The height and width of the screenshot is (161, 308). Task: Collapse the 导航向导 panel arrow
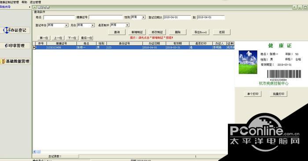point(29,7)
